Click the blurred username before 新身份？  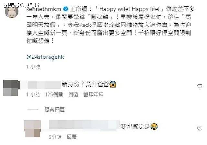pos(41,85)
